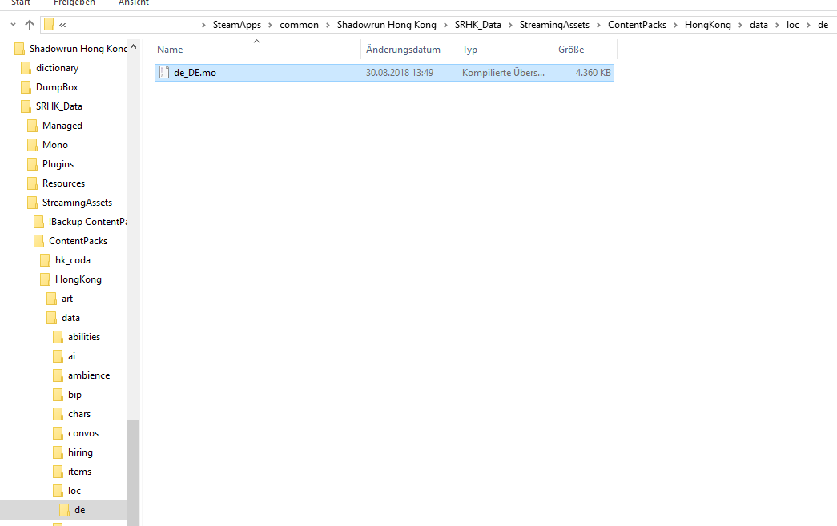The height and width of the screenshot is (526, 837).
Task: Navigate to common in address bar
Action: (299, 25)
